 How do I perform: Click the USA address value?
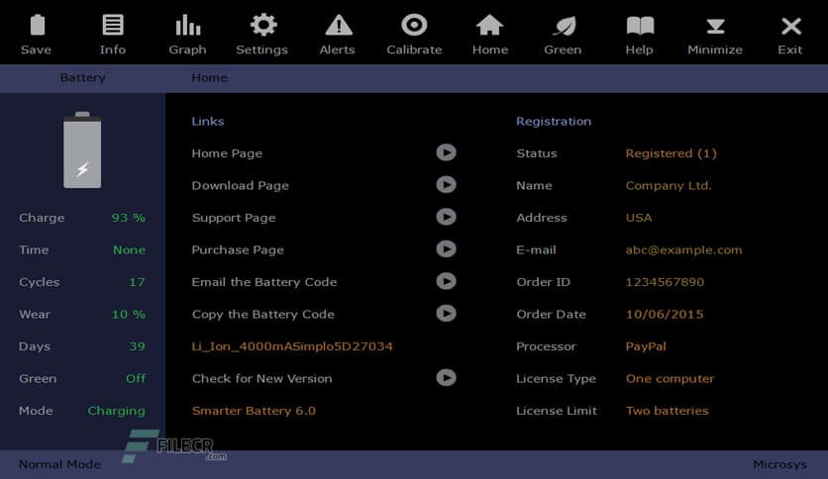[639, 218]
